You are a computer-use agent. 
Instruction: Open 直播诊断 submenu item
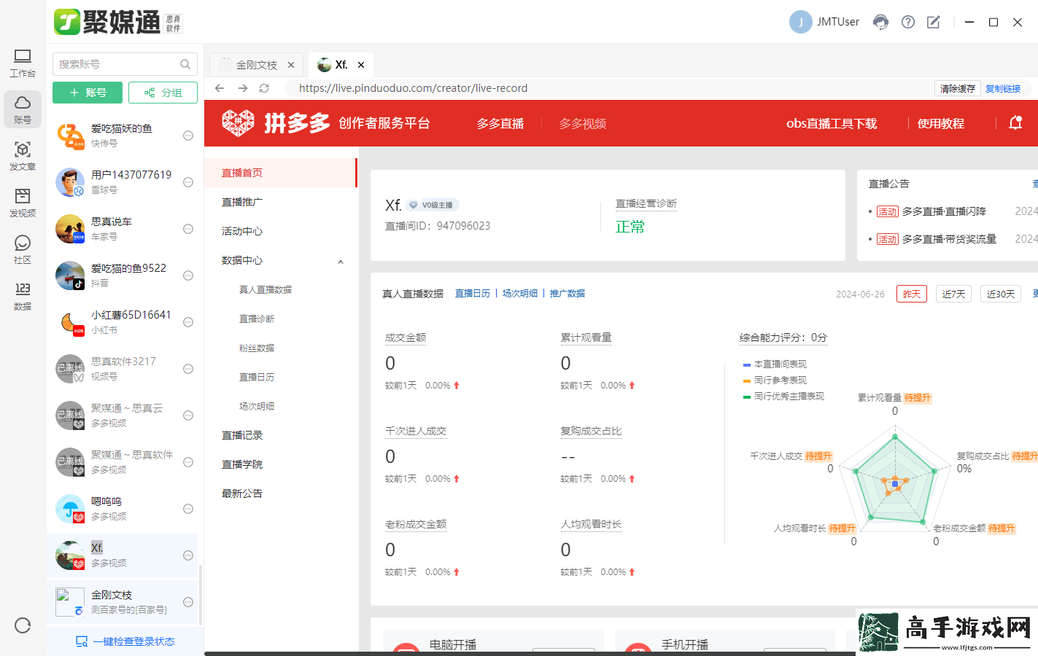pos(257,319)
